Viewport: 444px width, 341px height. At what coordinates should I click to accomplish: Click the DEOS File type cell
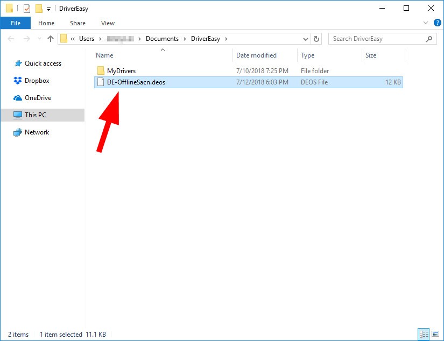point(314,82)
